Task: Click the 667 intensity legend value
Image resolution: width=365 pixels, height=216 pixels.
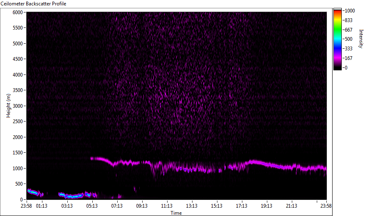Action: click(348, 30)
